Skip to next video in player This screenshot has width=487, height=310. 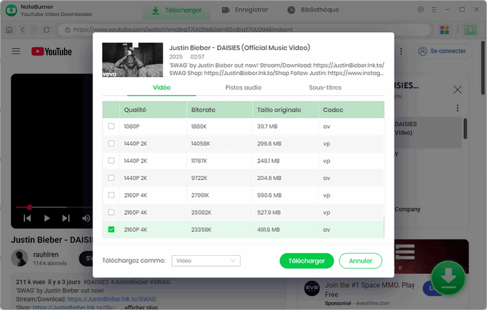[66, 218]
